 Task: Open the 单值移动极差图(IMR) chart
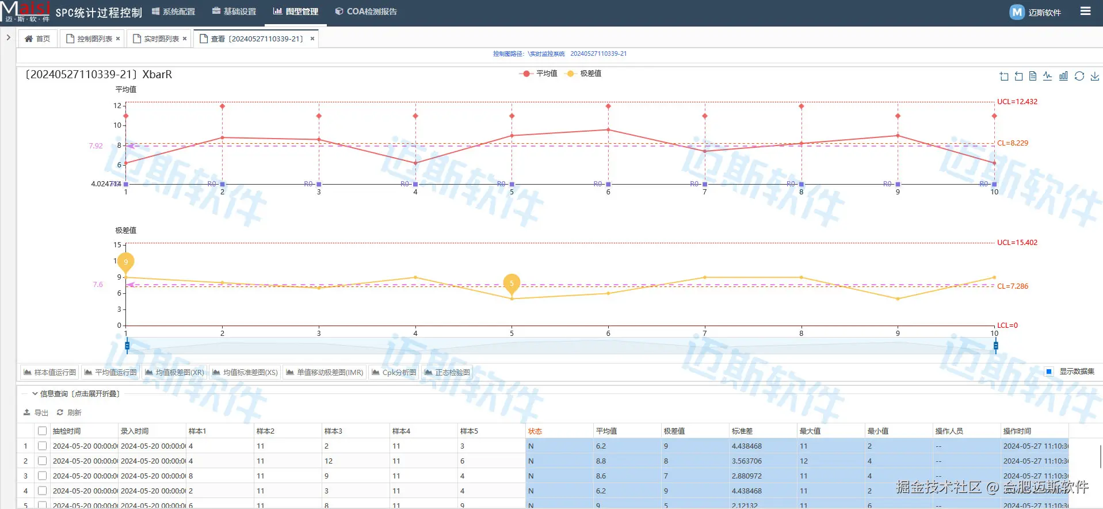click(x=325, y=372)
